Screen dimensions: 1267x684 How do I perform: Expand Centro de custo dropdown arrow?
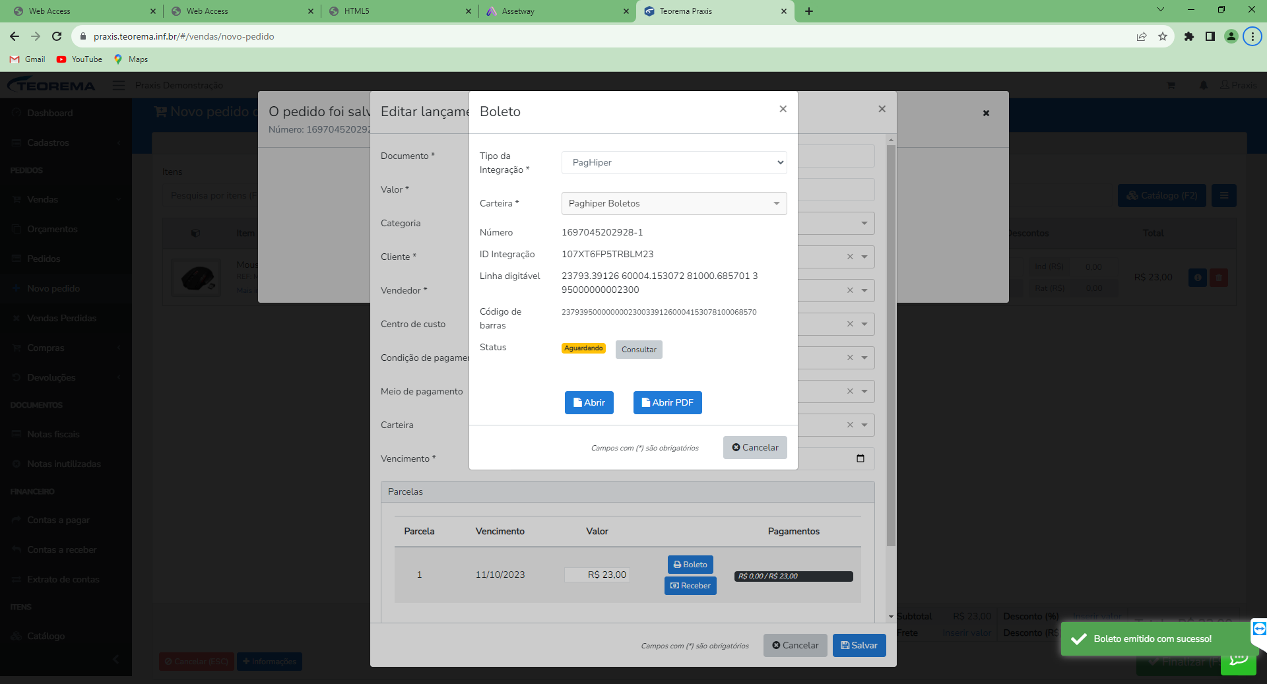click(x=864, y=324)
